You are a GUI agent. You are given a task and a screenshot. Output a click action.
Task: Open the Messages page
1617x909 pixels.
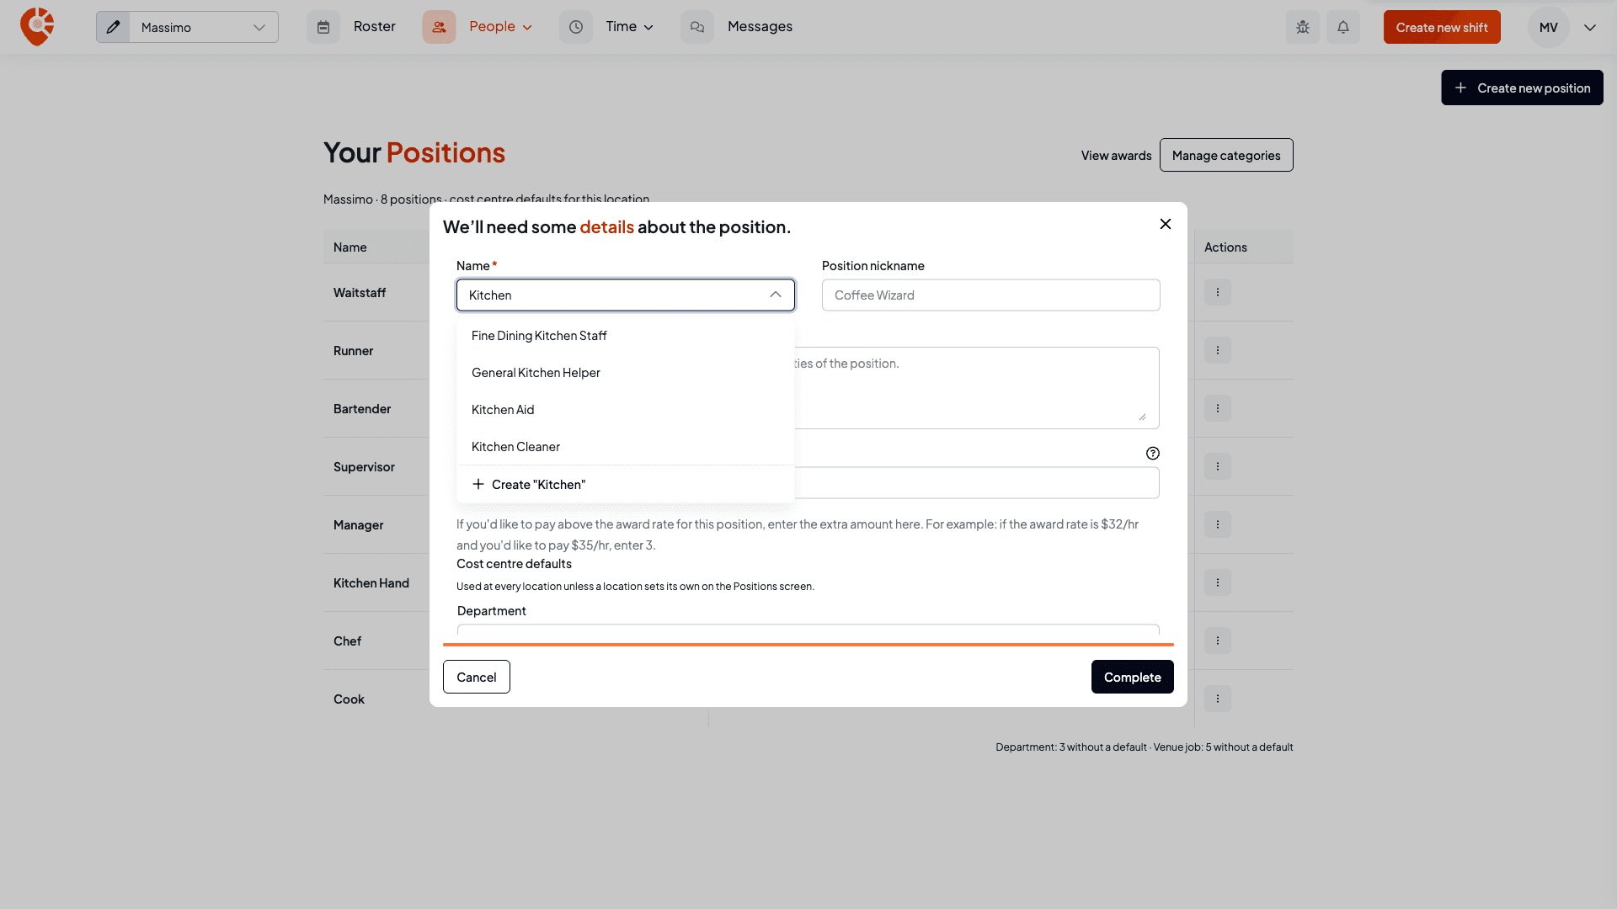coord(760,27)
